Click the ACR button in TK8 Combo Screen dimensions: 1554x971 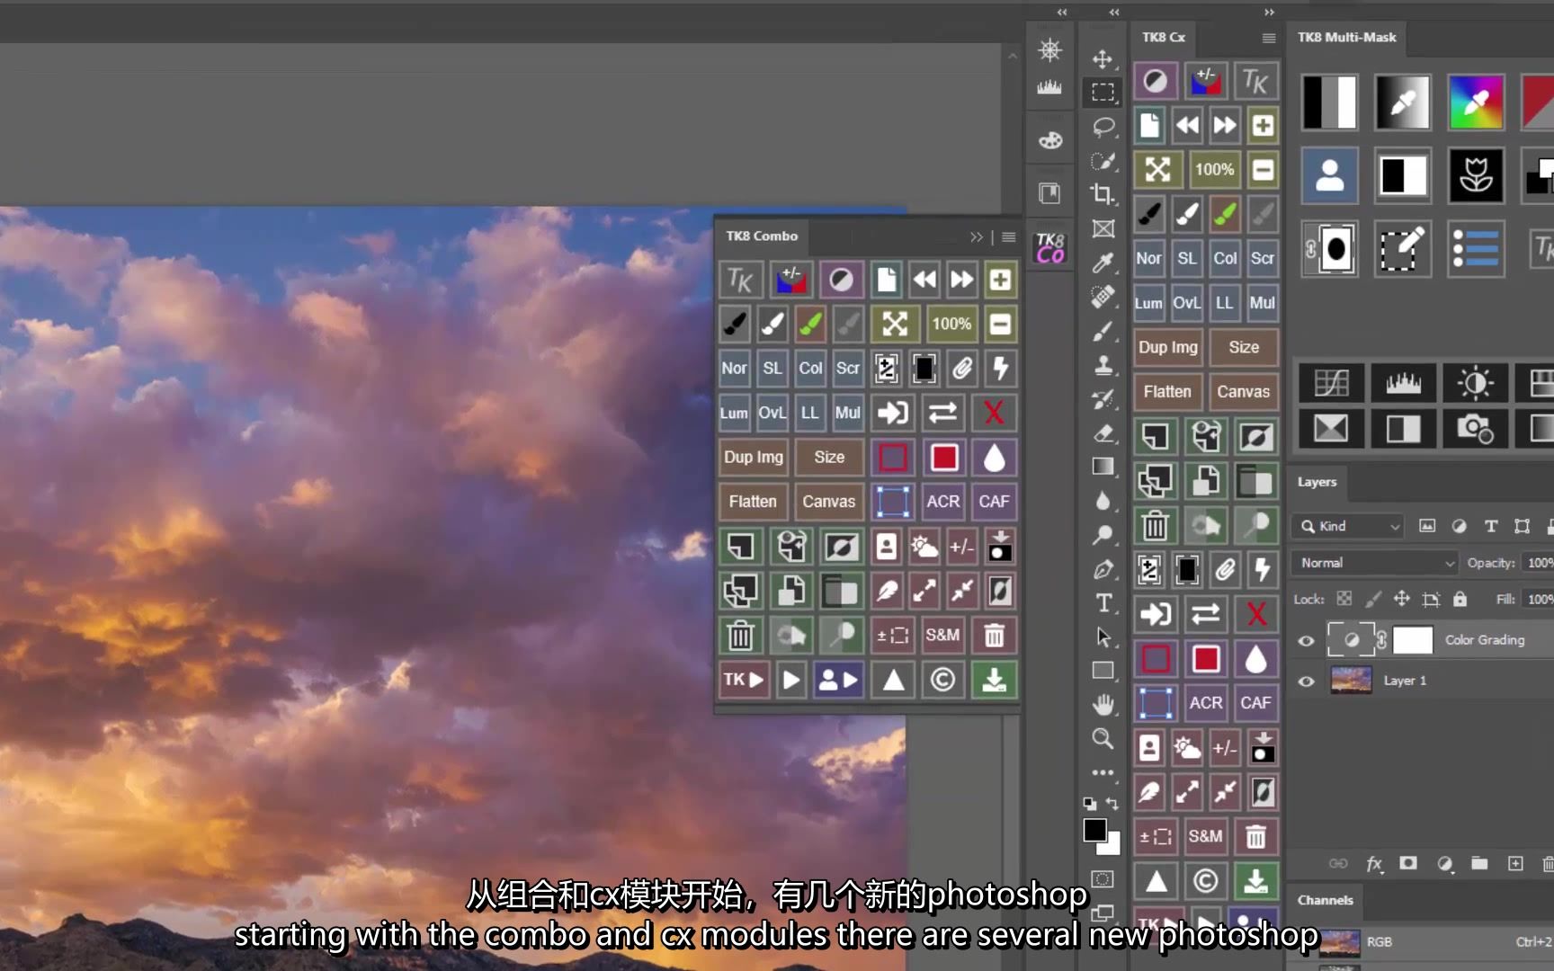[942, 502]
